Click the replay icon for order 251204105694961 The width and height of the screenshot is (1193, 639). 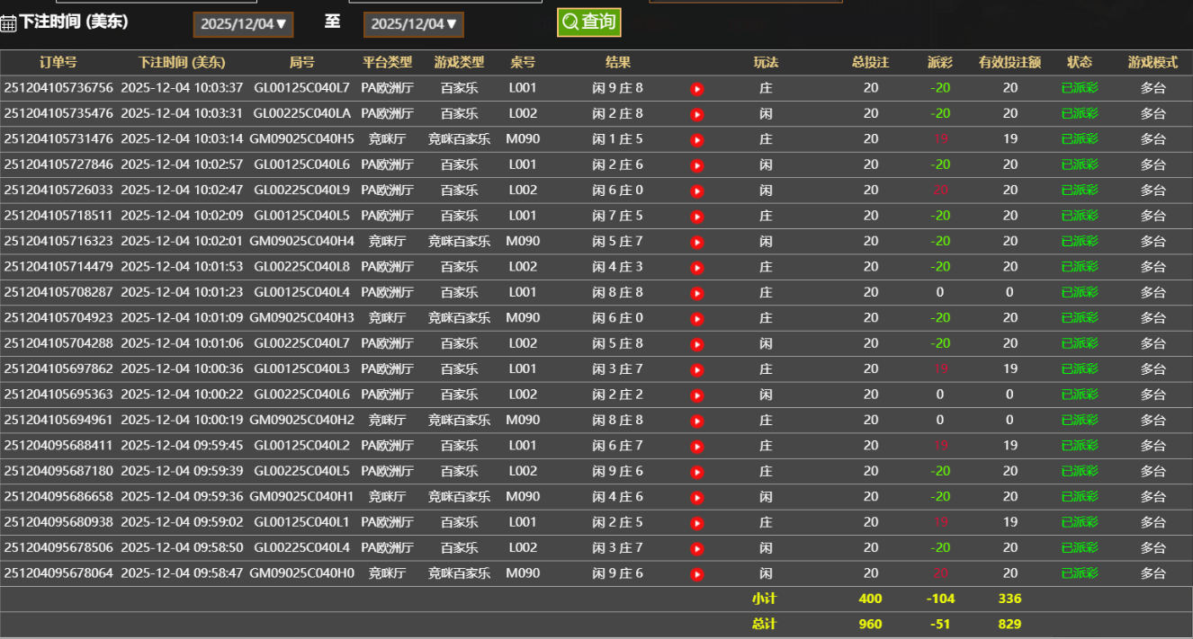tap(696, 419)
